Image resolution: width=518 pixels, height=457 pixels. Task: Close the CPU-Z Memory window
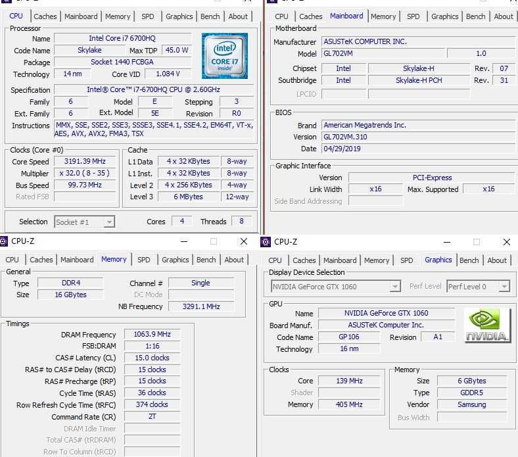[244, 241]
